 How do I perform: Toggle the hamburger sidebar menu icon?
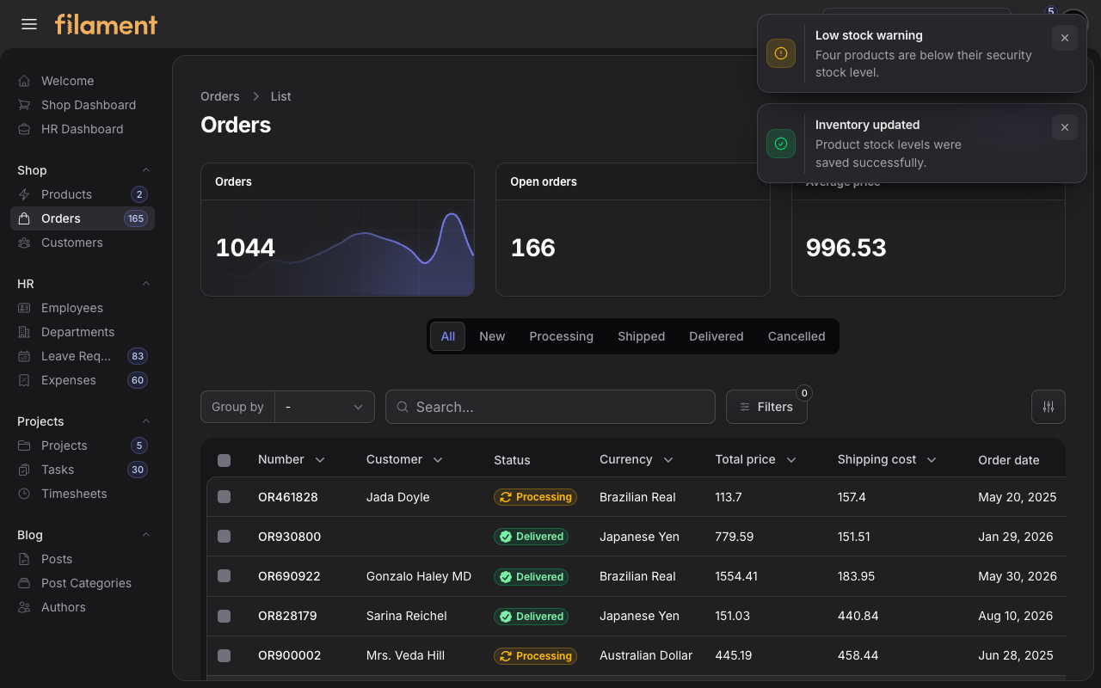point(29,24)
